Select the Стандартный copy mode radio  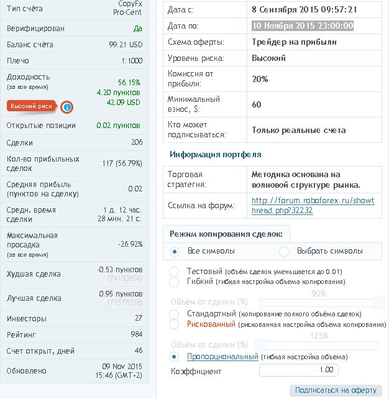(174, 314)
